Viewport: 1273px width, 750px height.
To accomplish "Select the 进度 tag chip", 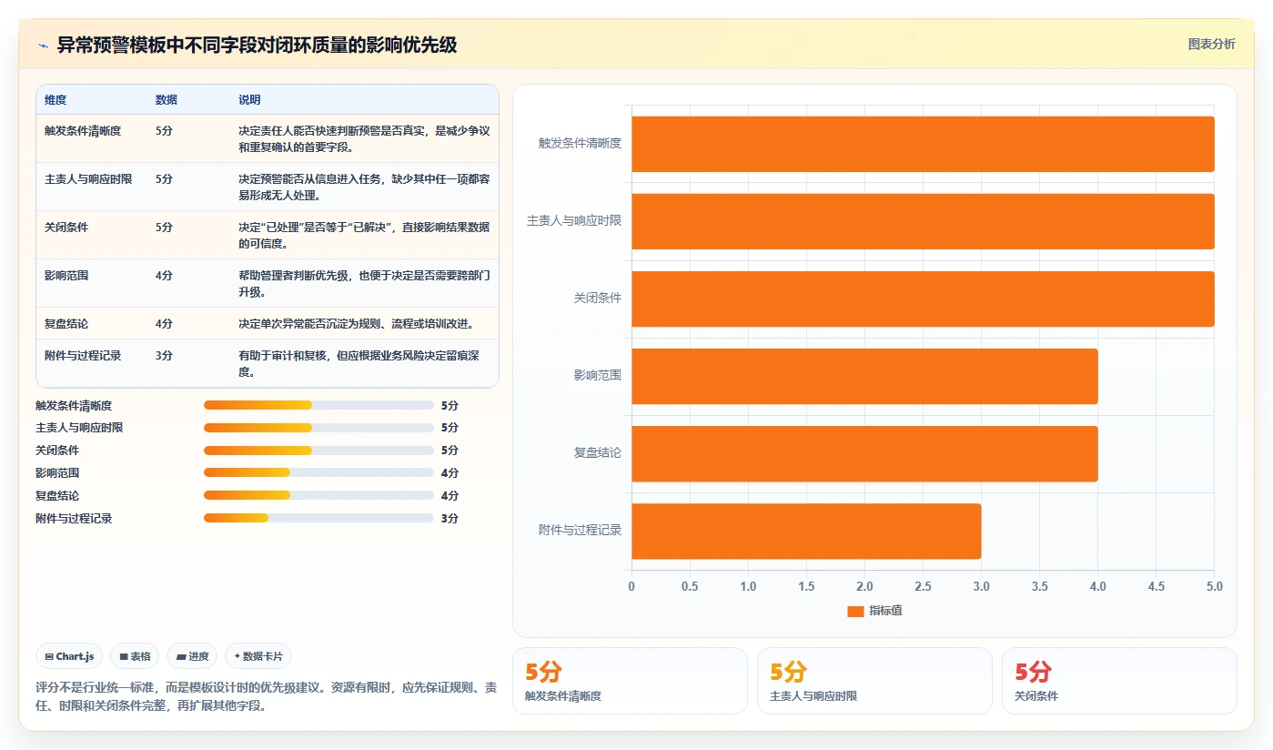I will [x=192, y=656].
